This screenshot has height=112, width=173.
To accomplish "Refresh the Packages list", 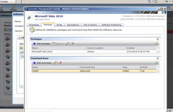I will tap(156, 44).
